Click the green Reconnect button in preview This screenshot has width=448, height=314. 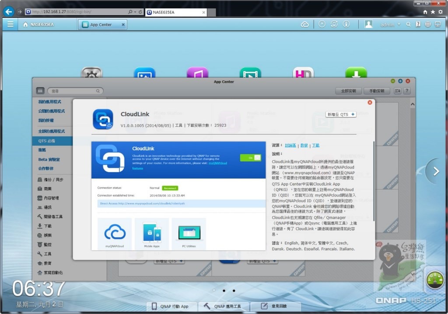coord(170,188)
